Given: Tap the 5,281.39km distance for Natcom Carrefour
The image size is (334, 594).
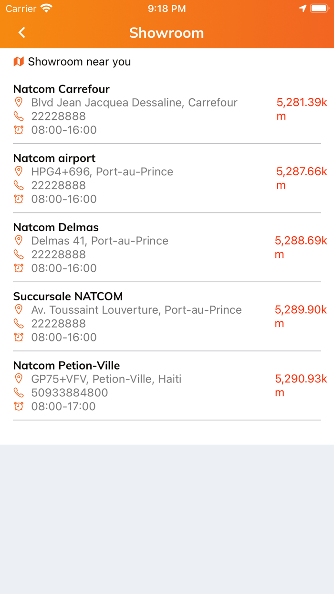Looking at the screenshot, I should pos(301,109).
